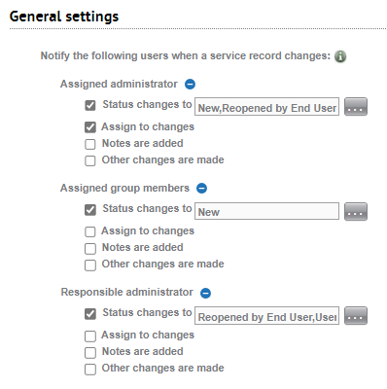
Task: Collapse the Responsible administrator section
Action: [x=205, y=293]
